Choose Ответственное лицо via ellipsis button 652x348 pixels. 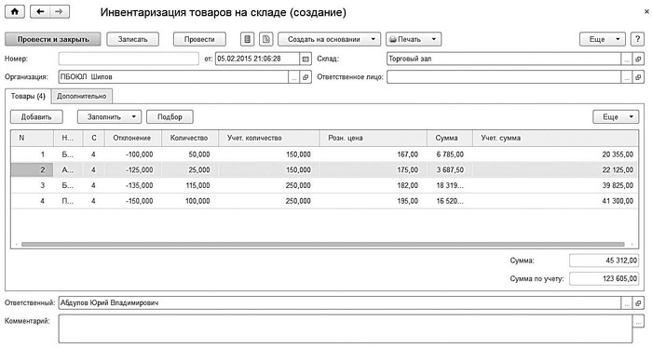click(627, 77)
